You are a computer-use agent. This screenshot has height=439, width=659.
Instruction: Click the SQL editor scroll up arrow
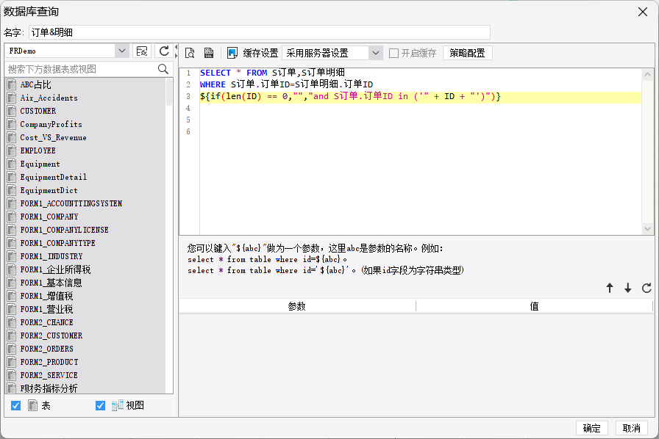pos(647,74)
